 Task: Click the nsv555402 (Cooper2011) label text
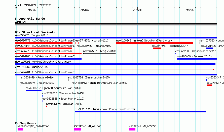(x=32, y=35)
